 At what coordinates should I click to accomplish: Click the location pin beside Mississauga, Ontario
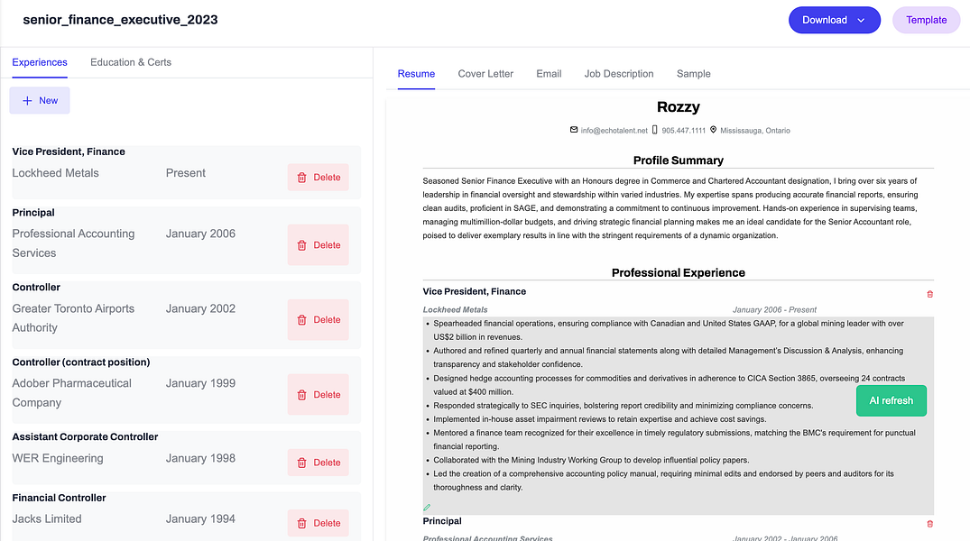coord(713,129)
